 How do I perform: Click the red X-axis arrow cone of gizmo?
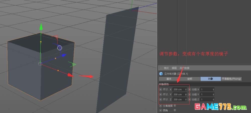click(x=70, y=75)
